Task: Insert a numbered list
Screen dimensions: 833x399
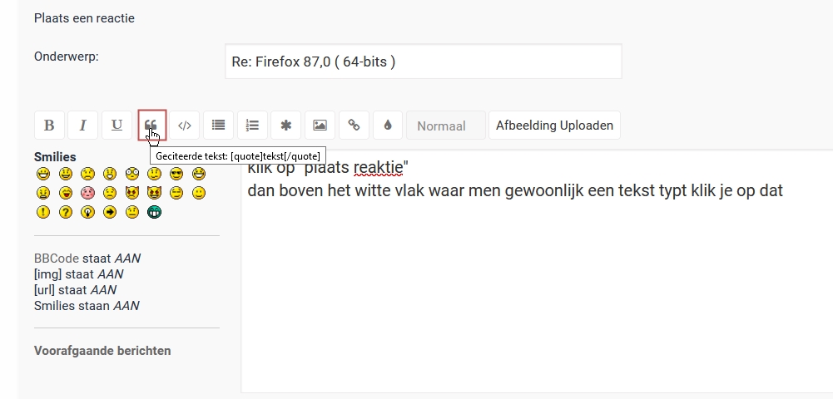Action: coord(252,126)
